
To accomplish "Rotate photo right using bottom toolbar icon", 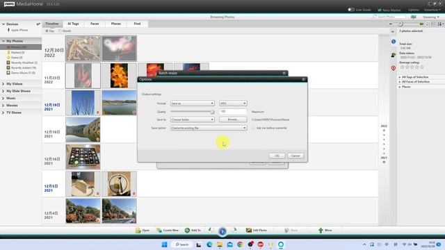I will click(234, 230).
